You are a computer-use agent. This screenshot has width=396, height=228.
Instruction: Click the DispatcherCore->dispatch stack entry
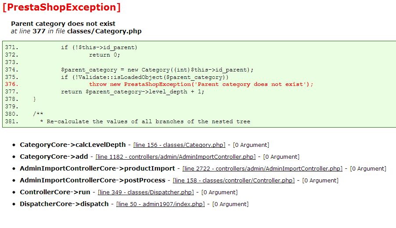click(x=64, y=204)
